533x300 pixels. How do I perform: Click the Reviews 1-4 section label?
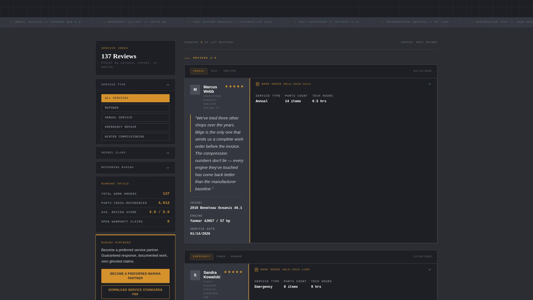(205, 58)
